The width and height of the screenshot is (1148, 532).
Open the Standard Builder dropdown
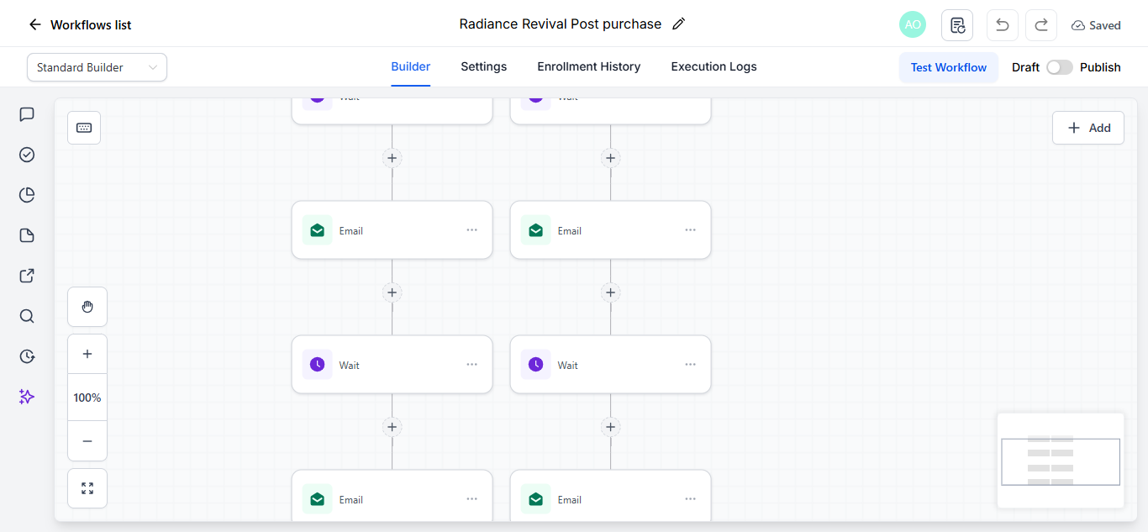tap(97, 67)
